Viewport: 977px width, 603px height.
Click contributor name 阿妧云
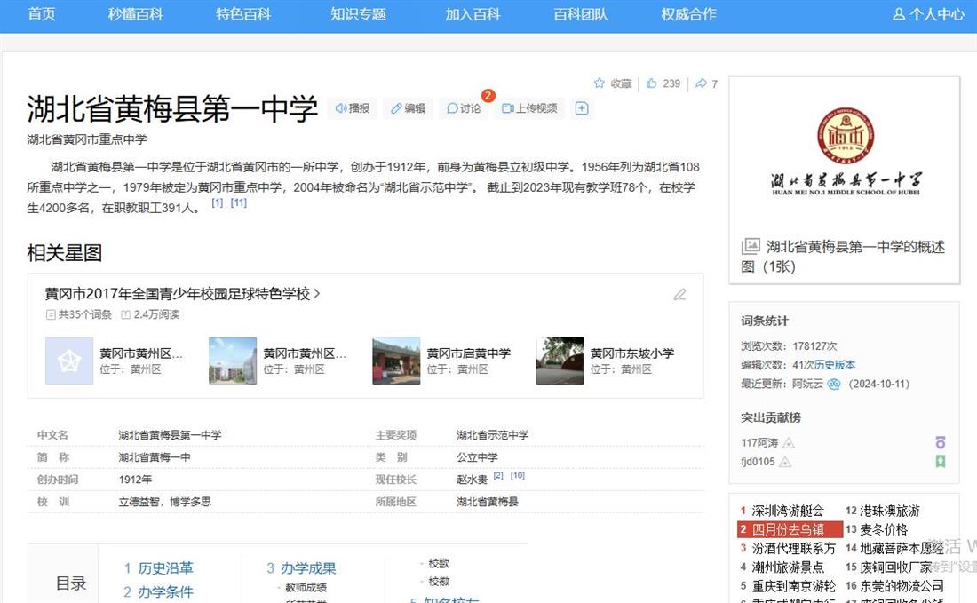pos(807,384)
